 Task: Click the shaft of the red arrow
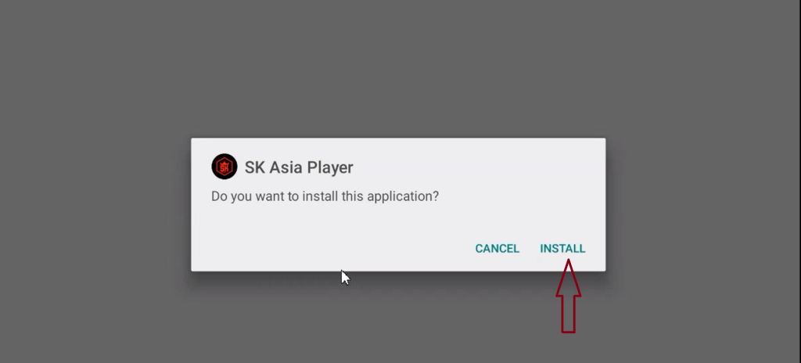pos(569,314)
